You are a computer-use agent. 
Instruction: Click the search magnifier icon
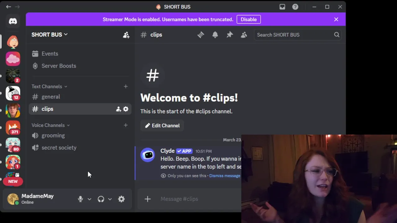coord(337,35)
